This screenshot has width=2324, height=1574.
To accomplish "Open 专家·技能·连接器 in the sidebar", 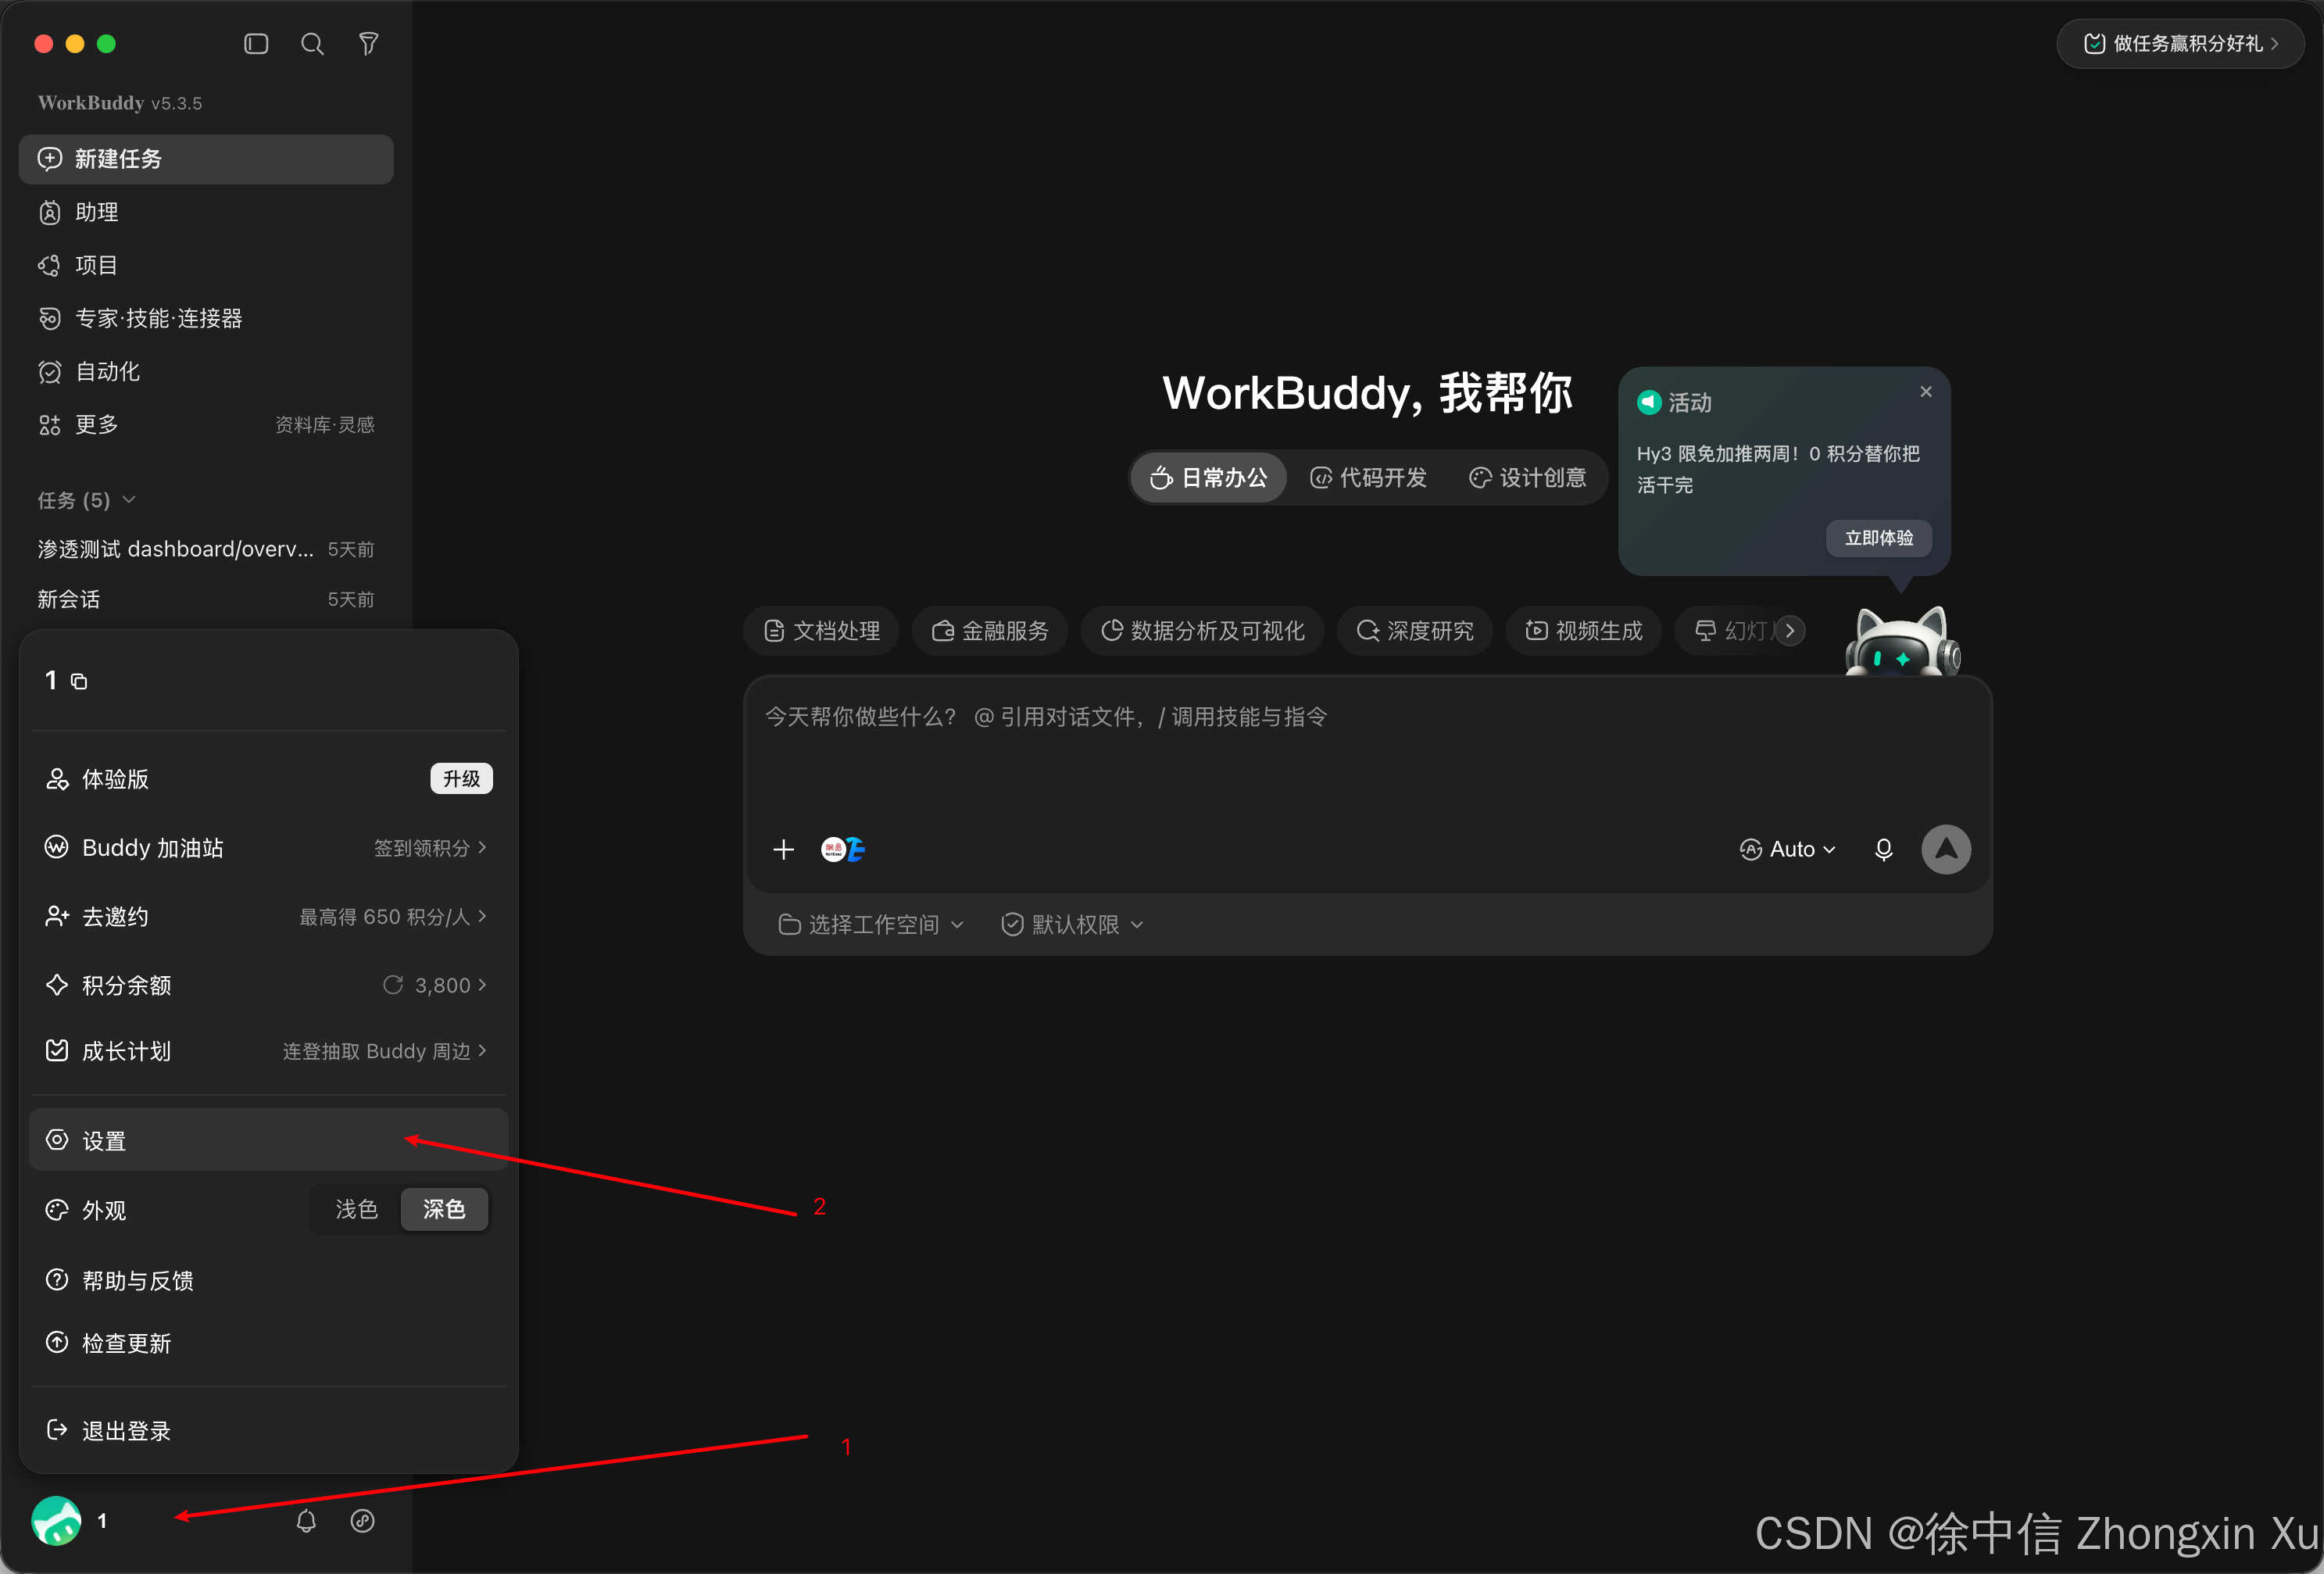I will [x=206, y=318].
